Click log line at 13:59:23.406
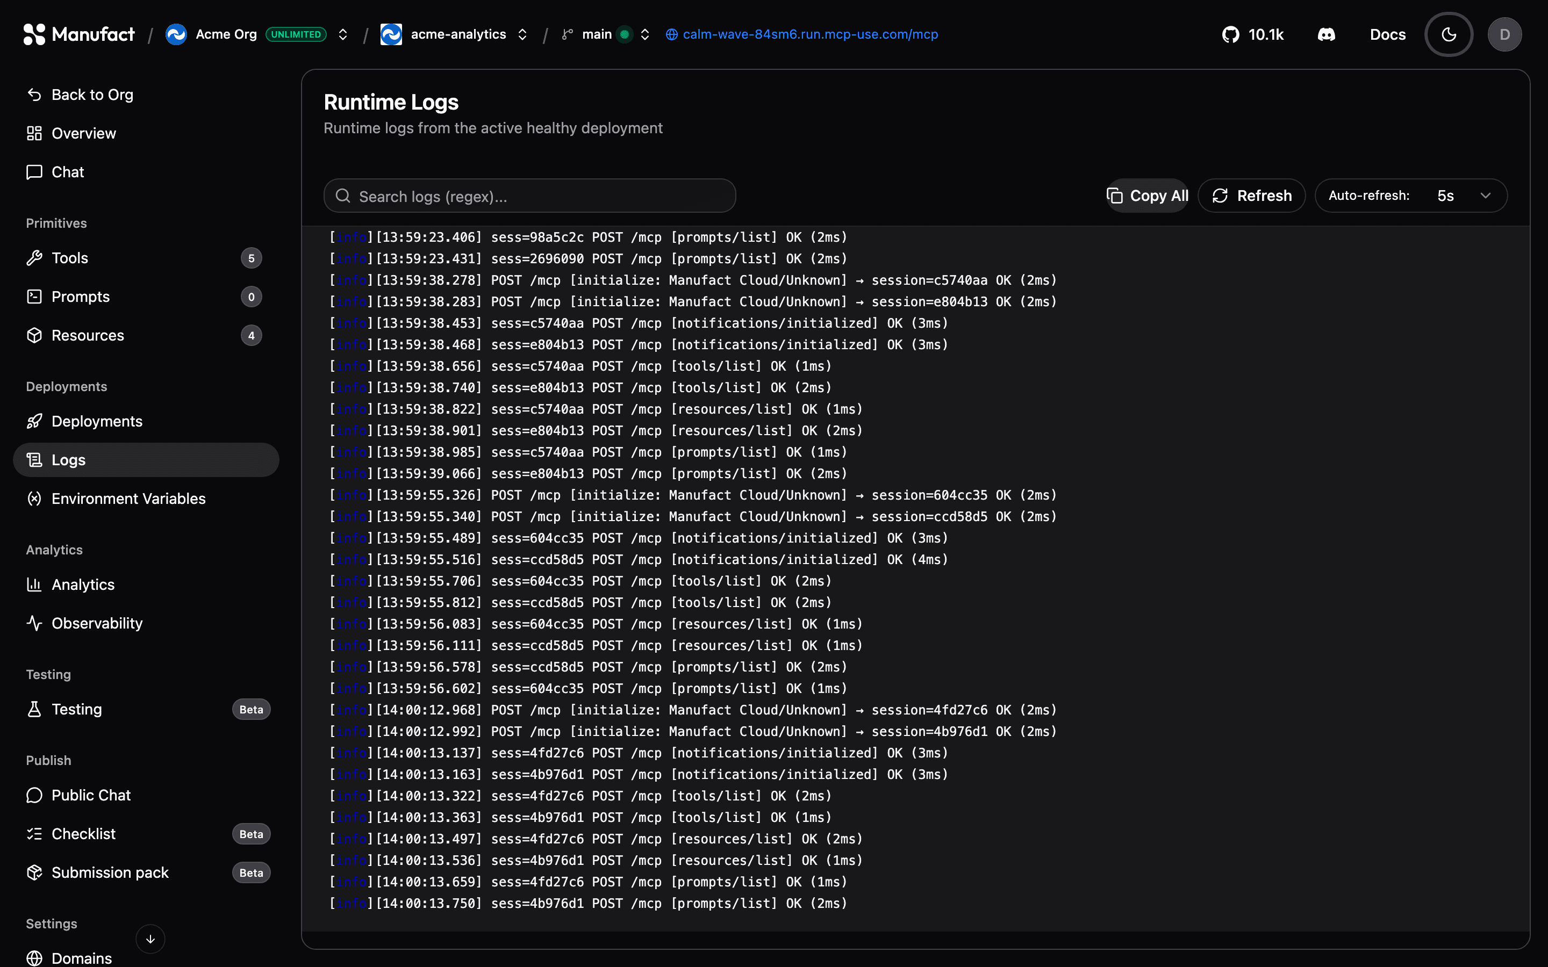 588,237
